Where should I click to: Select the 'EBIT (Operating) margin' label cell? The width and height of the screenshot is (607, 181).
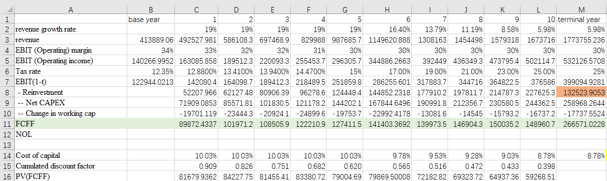[70, 50]
